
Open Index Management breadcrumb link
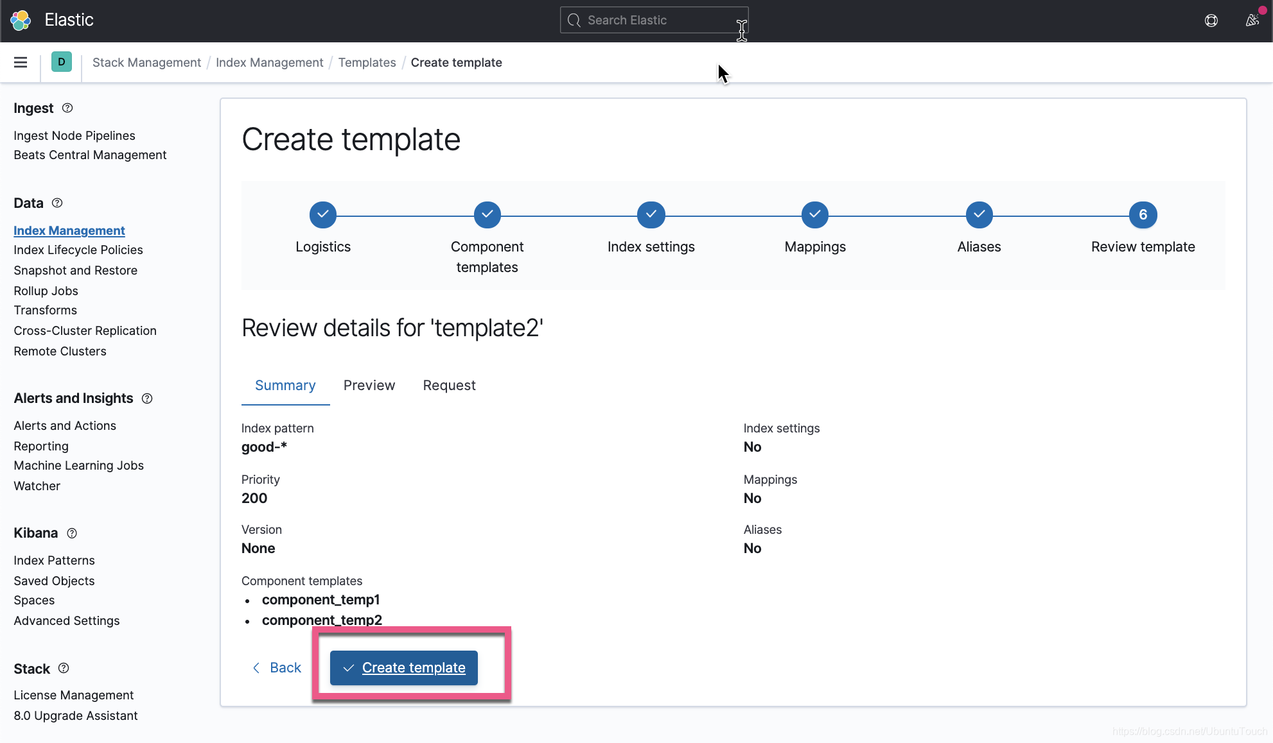coord(270,62)
